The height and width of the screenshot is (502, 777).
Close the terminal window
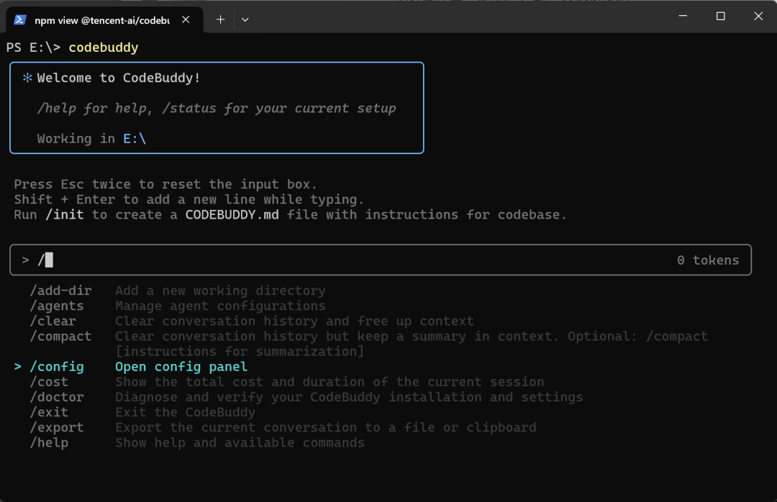click(758, 16)
